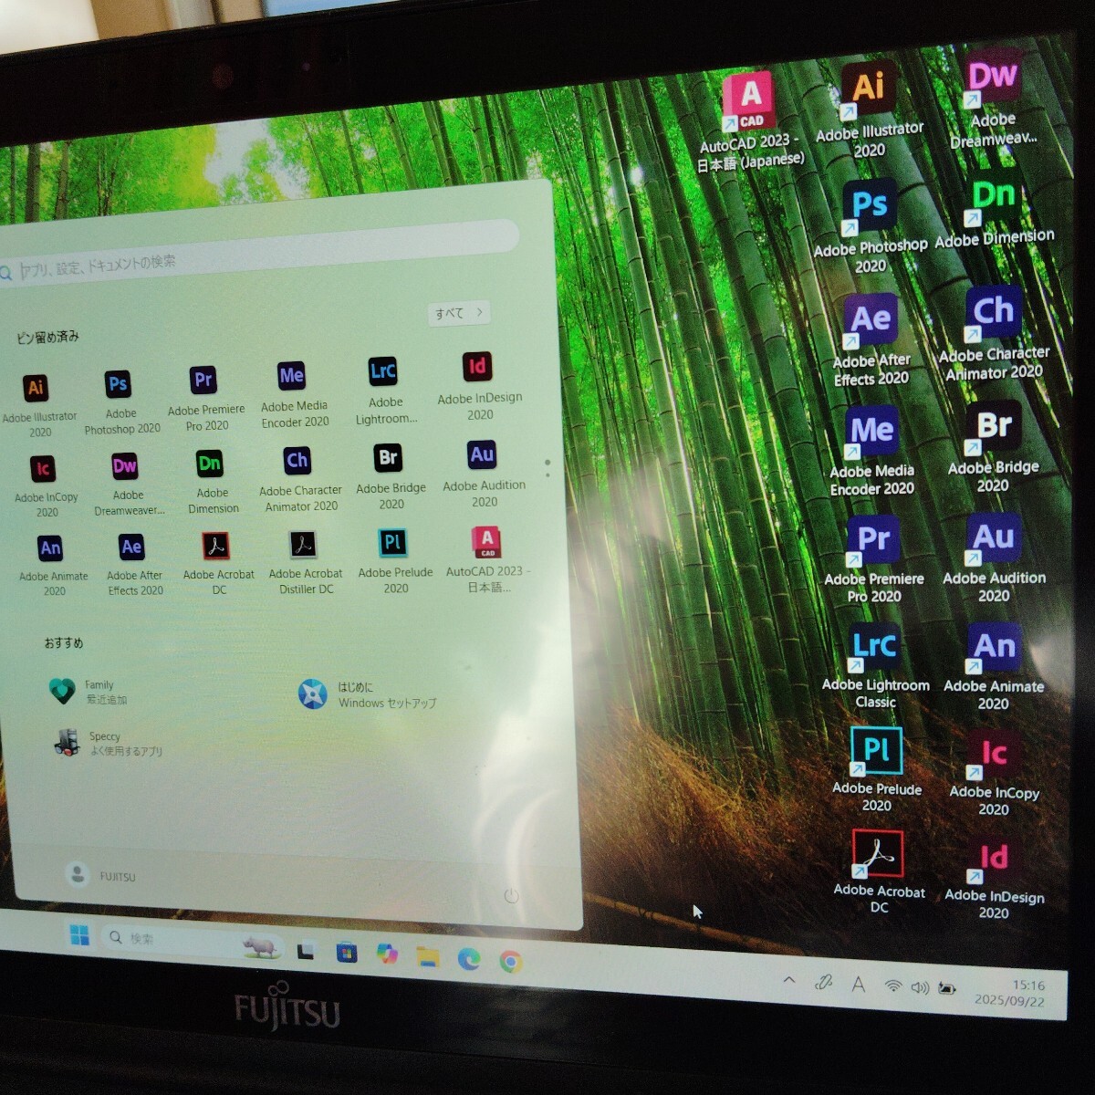Select Adobe Premiere Pro 2020 desktop icon
Image resolution: width=1095 pixels, height=1095 pixels.
click(873, 559)
